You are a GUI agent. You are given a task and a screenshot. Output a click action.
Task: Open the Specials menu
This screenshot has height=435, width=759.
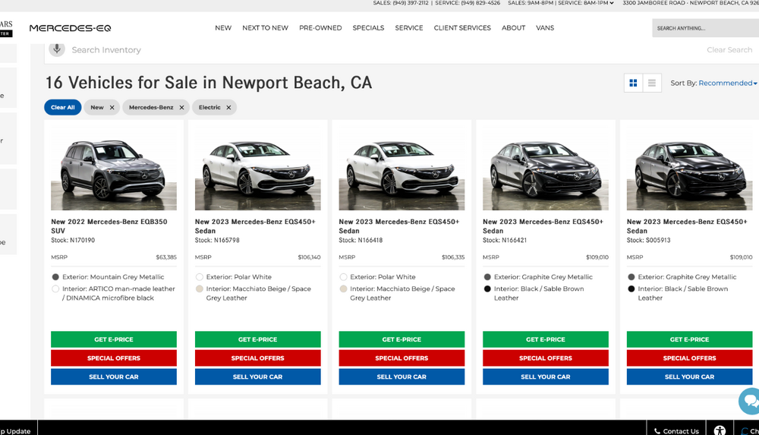pos(368,28)
